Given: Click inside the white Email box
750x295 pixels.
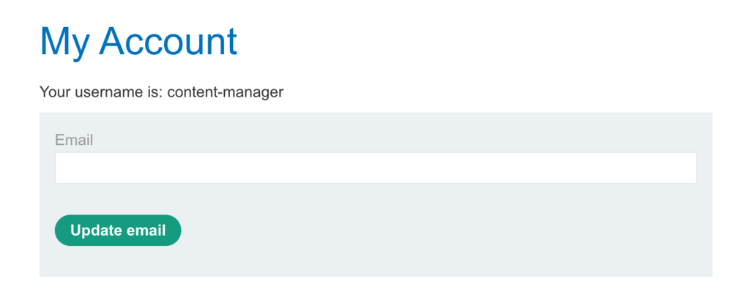Looking at the screenshot, I should 376,168.
